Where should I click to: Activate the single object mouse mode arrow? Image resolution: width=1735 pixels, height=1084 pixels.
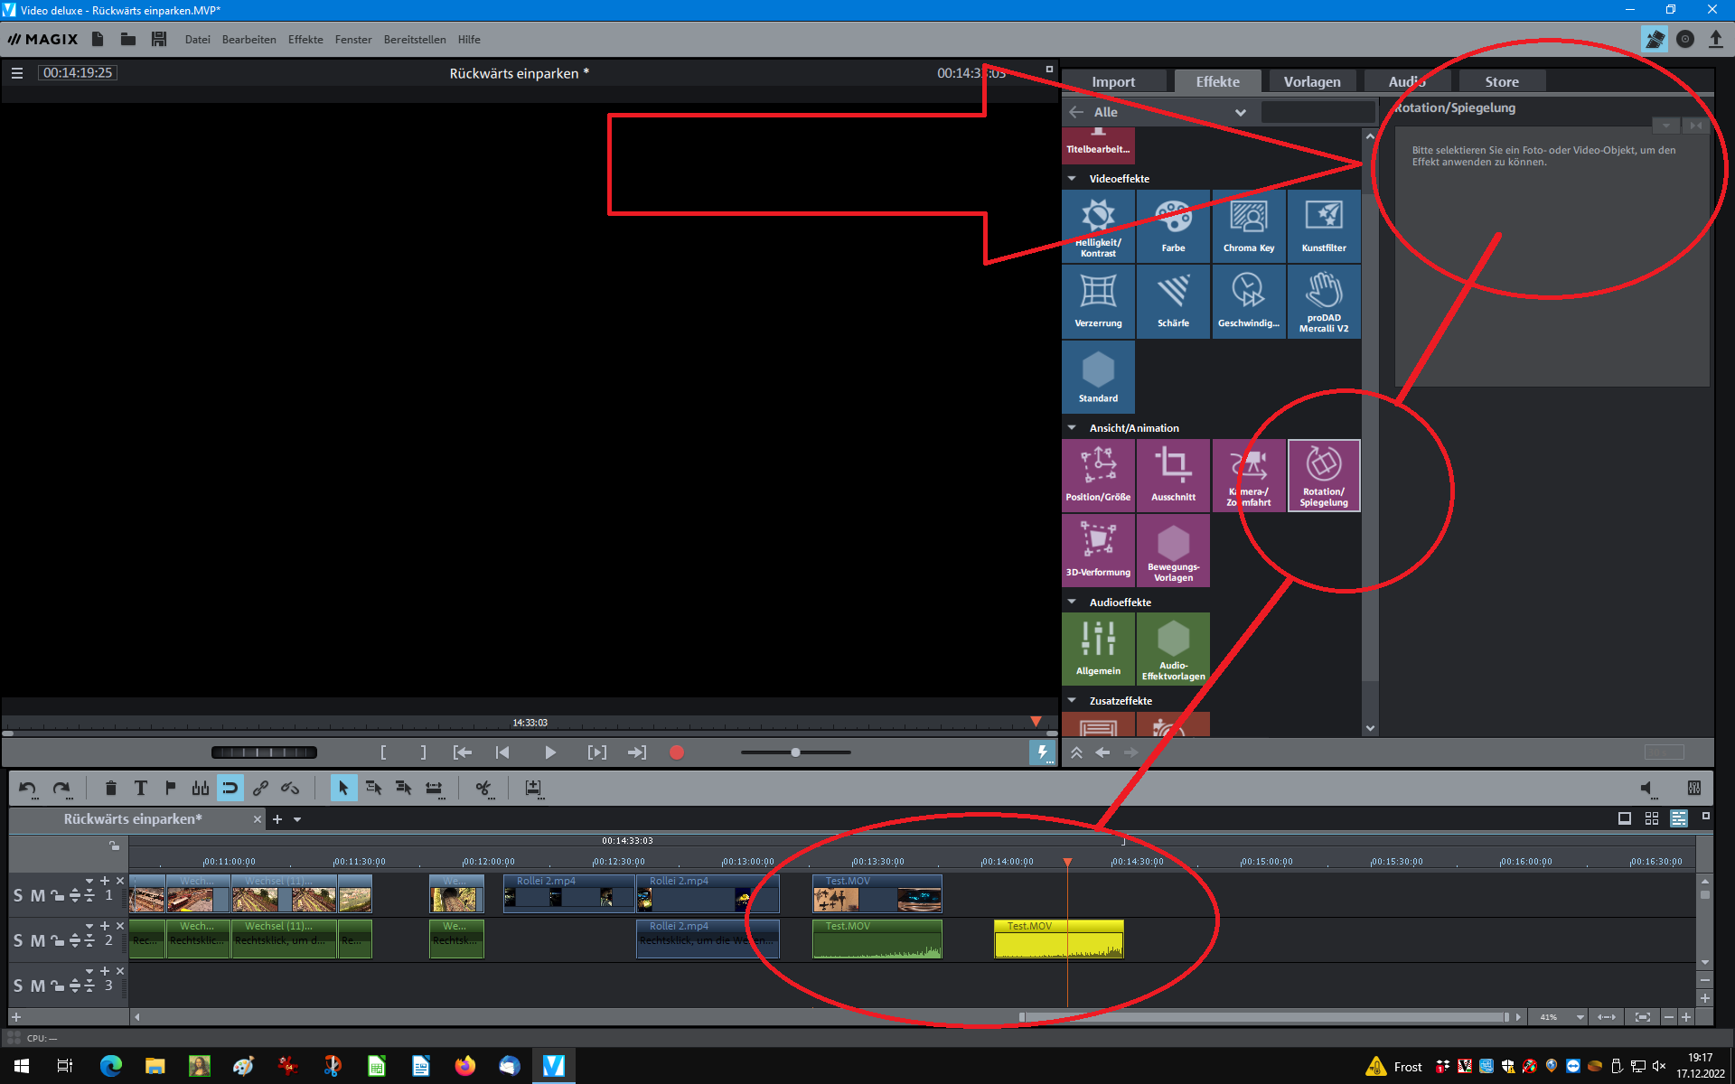coord(343,789)
